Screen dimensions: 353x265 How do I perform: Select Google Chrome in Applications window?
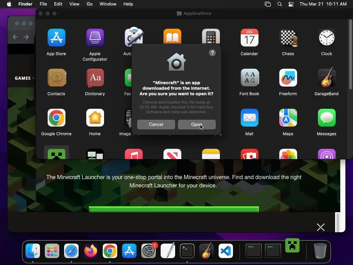(56, 118)
